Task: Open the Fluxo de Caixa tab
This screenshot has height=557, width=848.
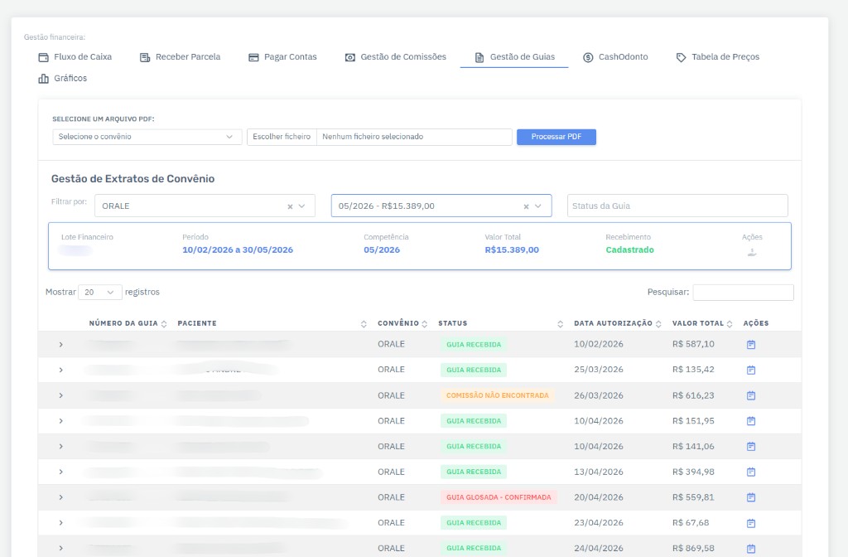Action: click(75, 57)
